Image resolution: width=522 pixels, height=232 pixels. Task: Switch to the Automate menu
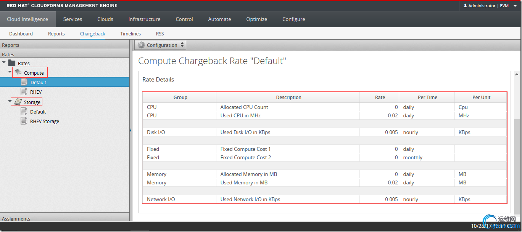[x=219, y=19]
